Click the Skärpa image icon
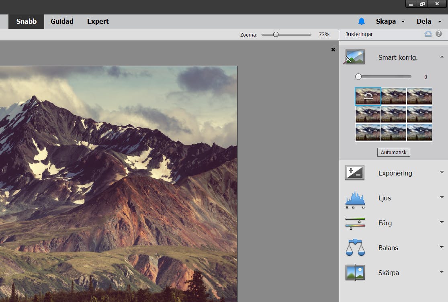The width and height of the screenshot is (448, 302). tap(355, 272)
